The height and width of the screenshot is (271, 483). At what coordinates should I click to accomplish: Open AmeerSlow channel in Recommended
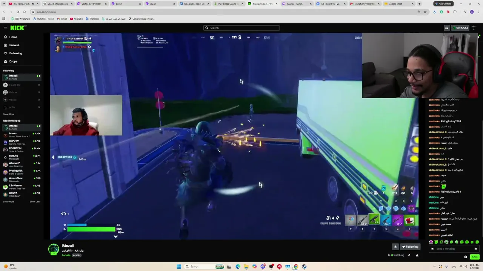click(22, 179)
